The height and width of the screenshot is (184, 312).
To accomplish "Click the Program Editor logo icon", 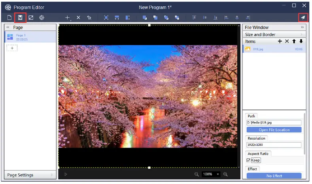I will click(8, 8).
